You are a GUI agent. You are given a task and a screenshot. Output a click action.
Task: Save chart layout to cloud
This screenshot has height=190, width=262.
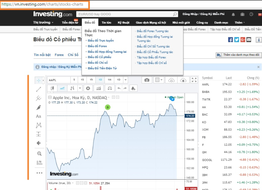(x=183, y=80)
